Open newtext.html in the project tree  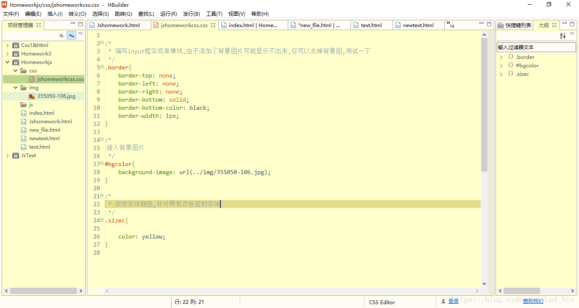click(x=44, y=139)
